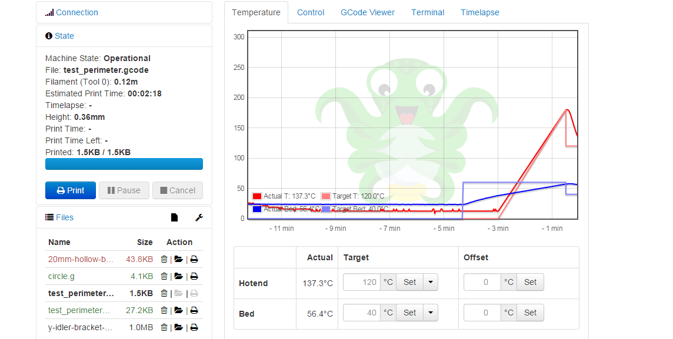
Task: Expand the Connection panel
Action: [x=77, y=12]
